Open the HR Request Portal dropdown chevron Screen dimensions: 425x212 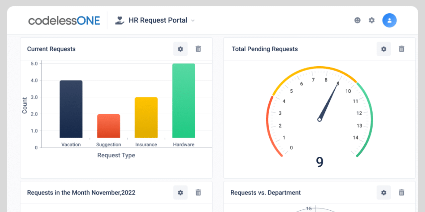point(193,21)
